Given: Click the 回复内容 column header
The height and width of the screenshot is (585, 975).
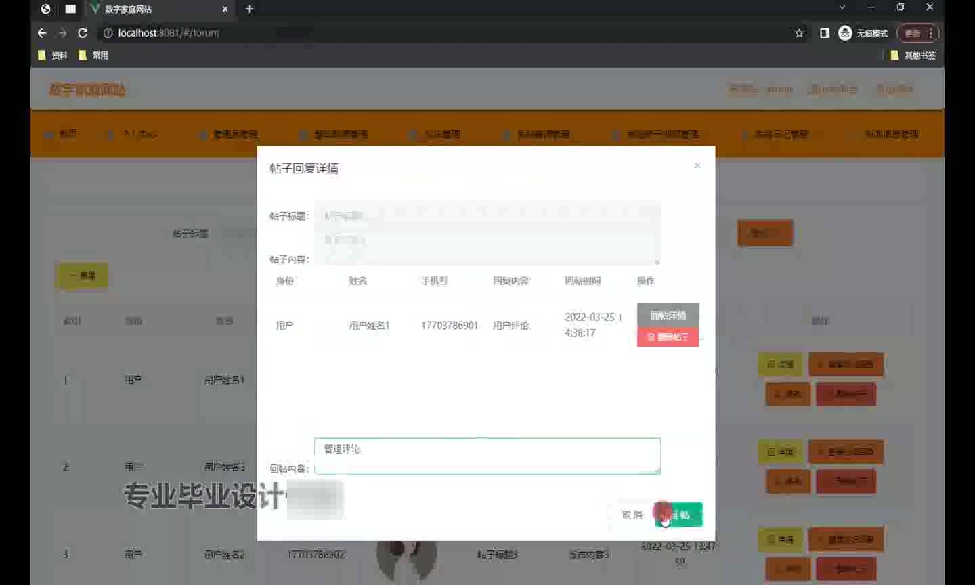Looking at the screenshot, I should 511,281.
